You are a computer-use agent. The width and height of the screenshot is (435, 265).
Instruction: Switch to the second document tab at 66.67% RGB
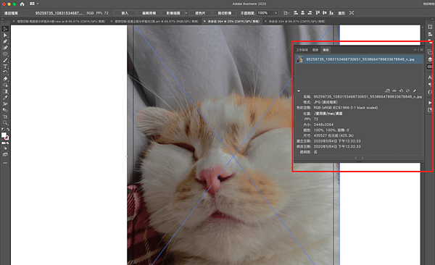[157, 21]
